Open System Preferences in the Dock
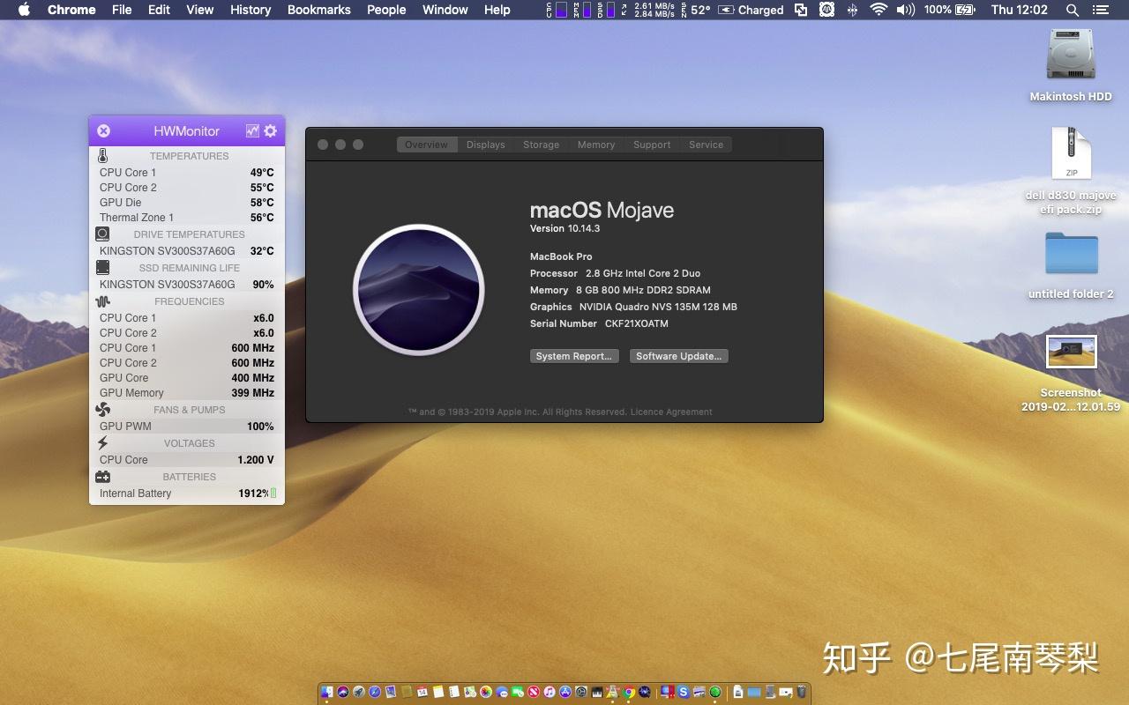Image resolution: width=1129 pixels, height=705 pixels. [x=581, y=692]
